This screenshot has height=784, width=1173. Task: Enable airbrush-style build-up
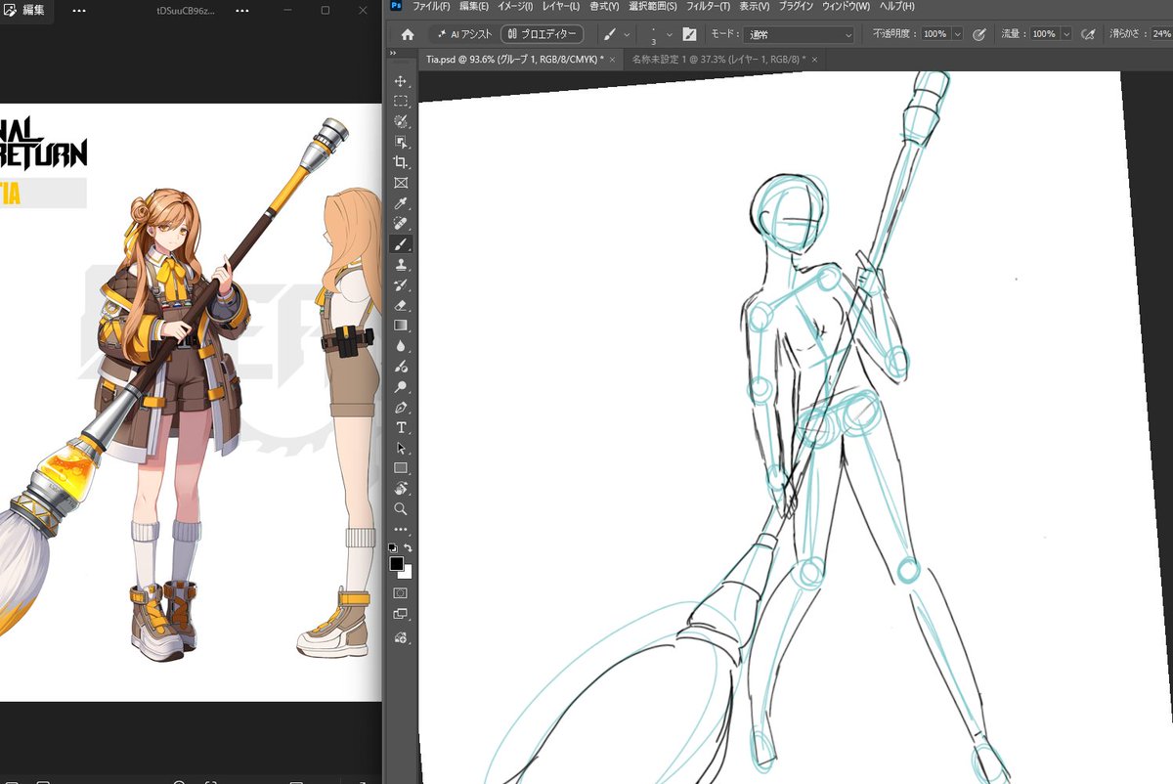point(1088,34)
